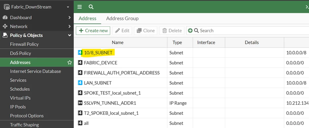This screenshot has width=309, height=128.
Task: Open Schedules menu item
Action: (20, 89)
